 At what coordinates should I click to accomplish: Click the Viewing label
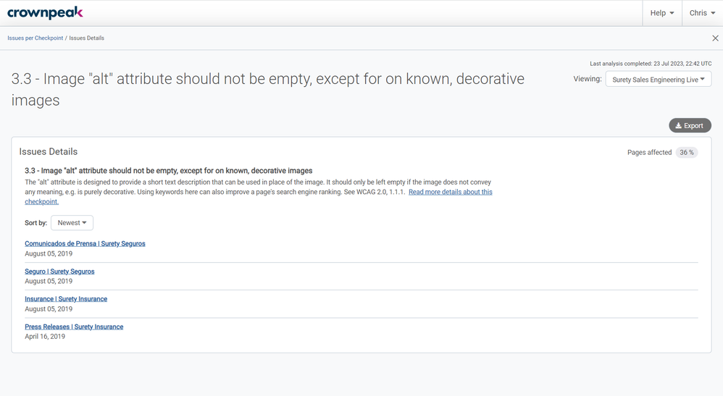588,79
